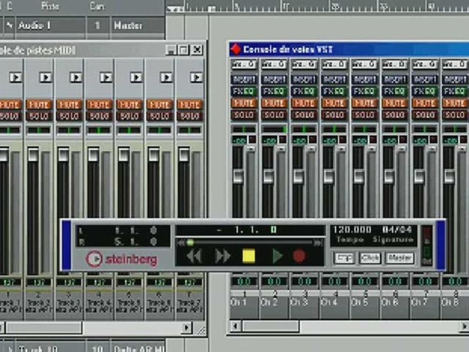The height and width of the screenshot is (352, 469).
Task: Click the Track 6 name label in MIDI mixer
Action: tap(159, 303)
